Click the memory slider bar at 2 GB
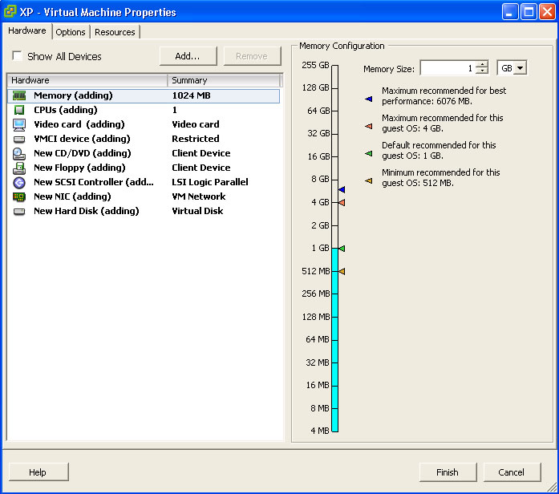 pyautogui.click(x=334, y=225)
